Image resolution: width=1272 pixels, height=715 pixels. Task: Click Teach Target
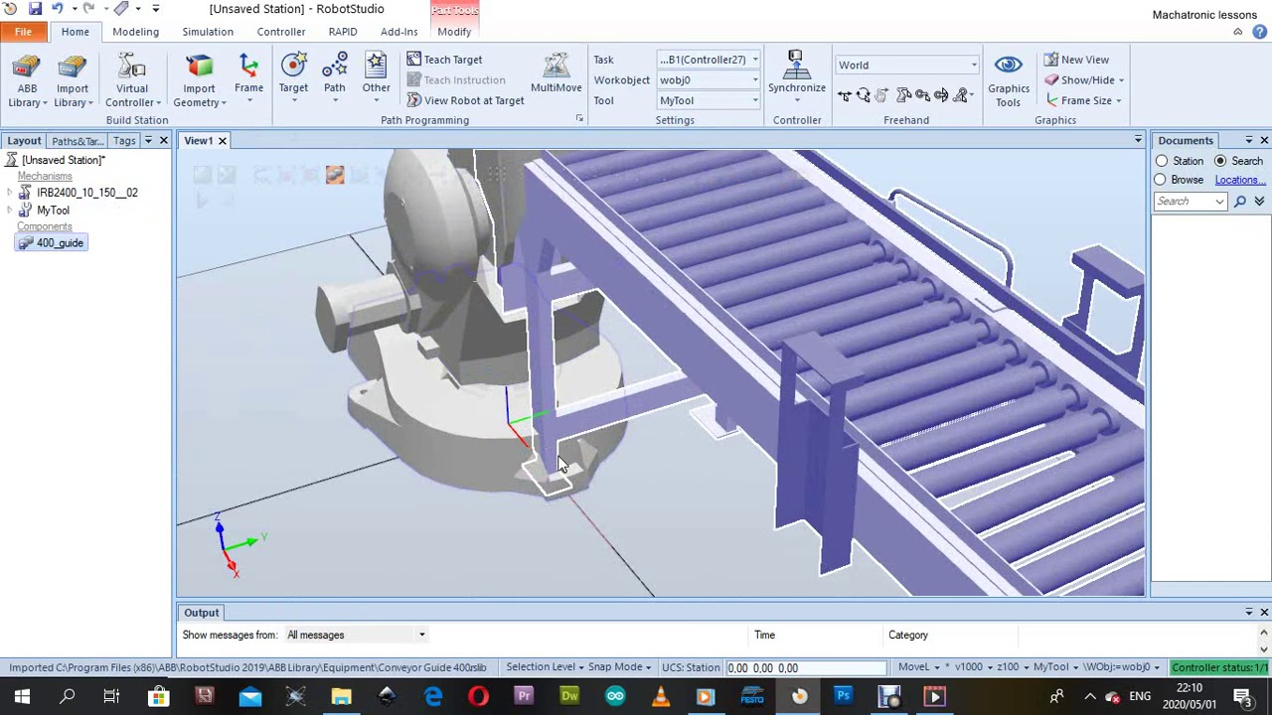point(444,60)
